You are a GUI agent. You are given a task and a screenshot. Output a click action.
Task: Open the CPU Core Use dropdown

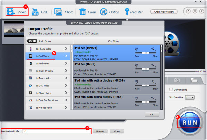(x=190, y=98)
